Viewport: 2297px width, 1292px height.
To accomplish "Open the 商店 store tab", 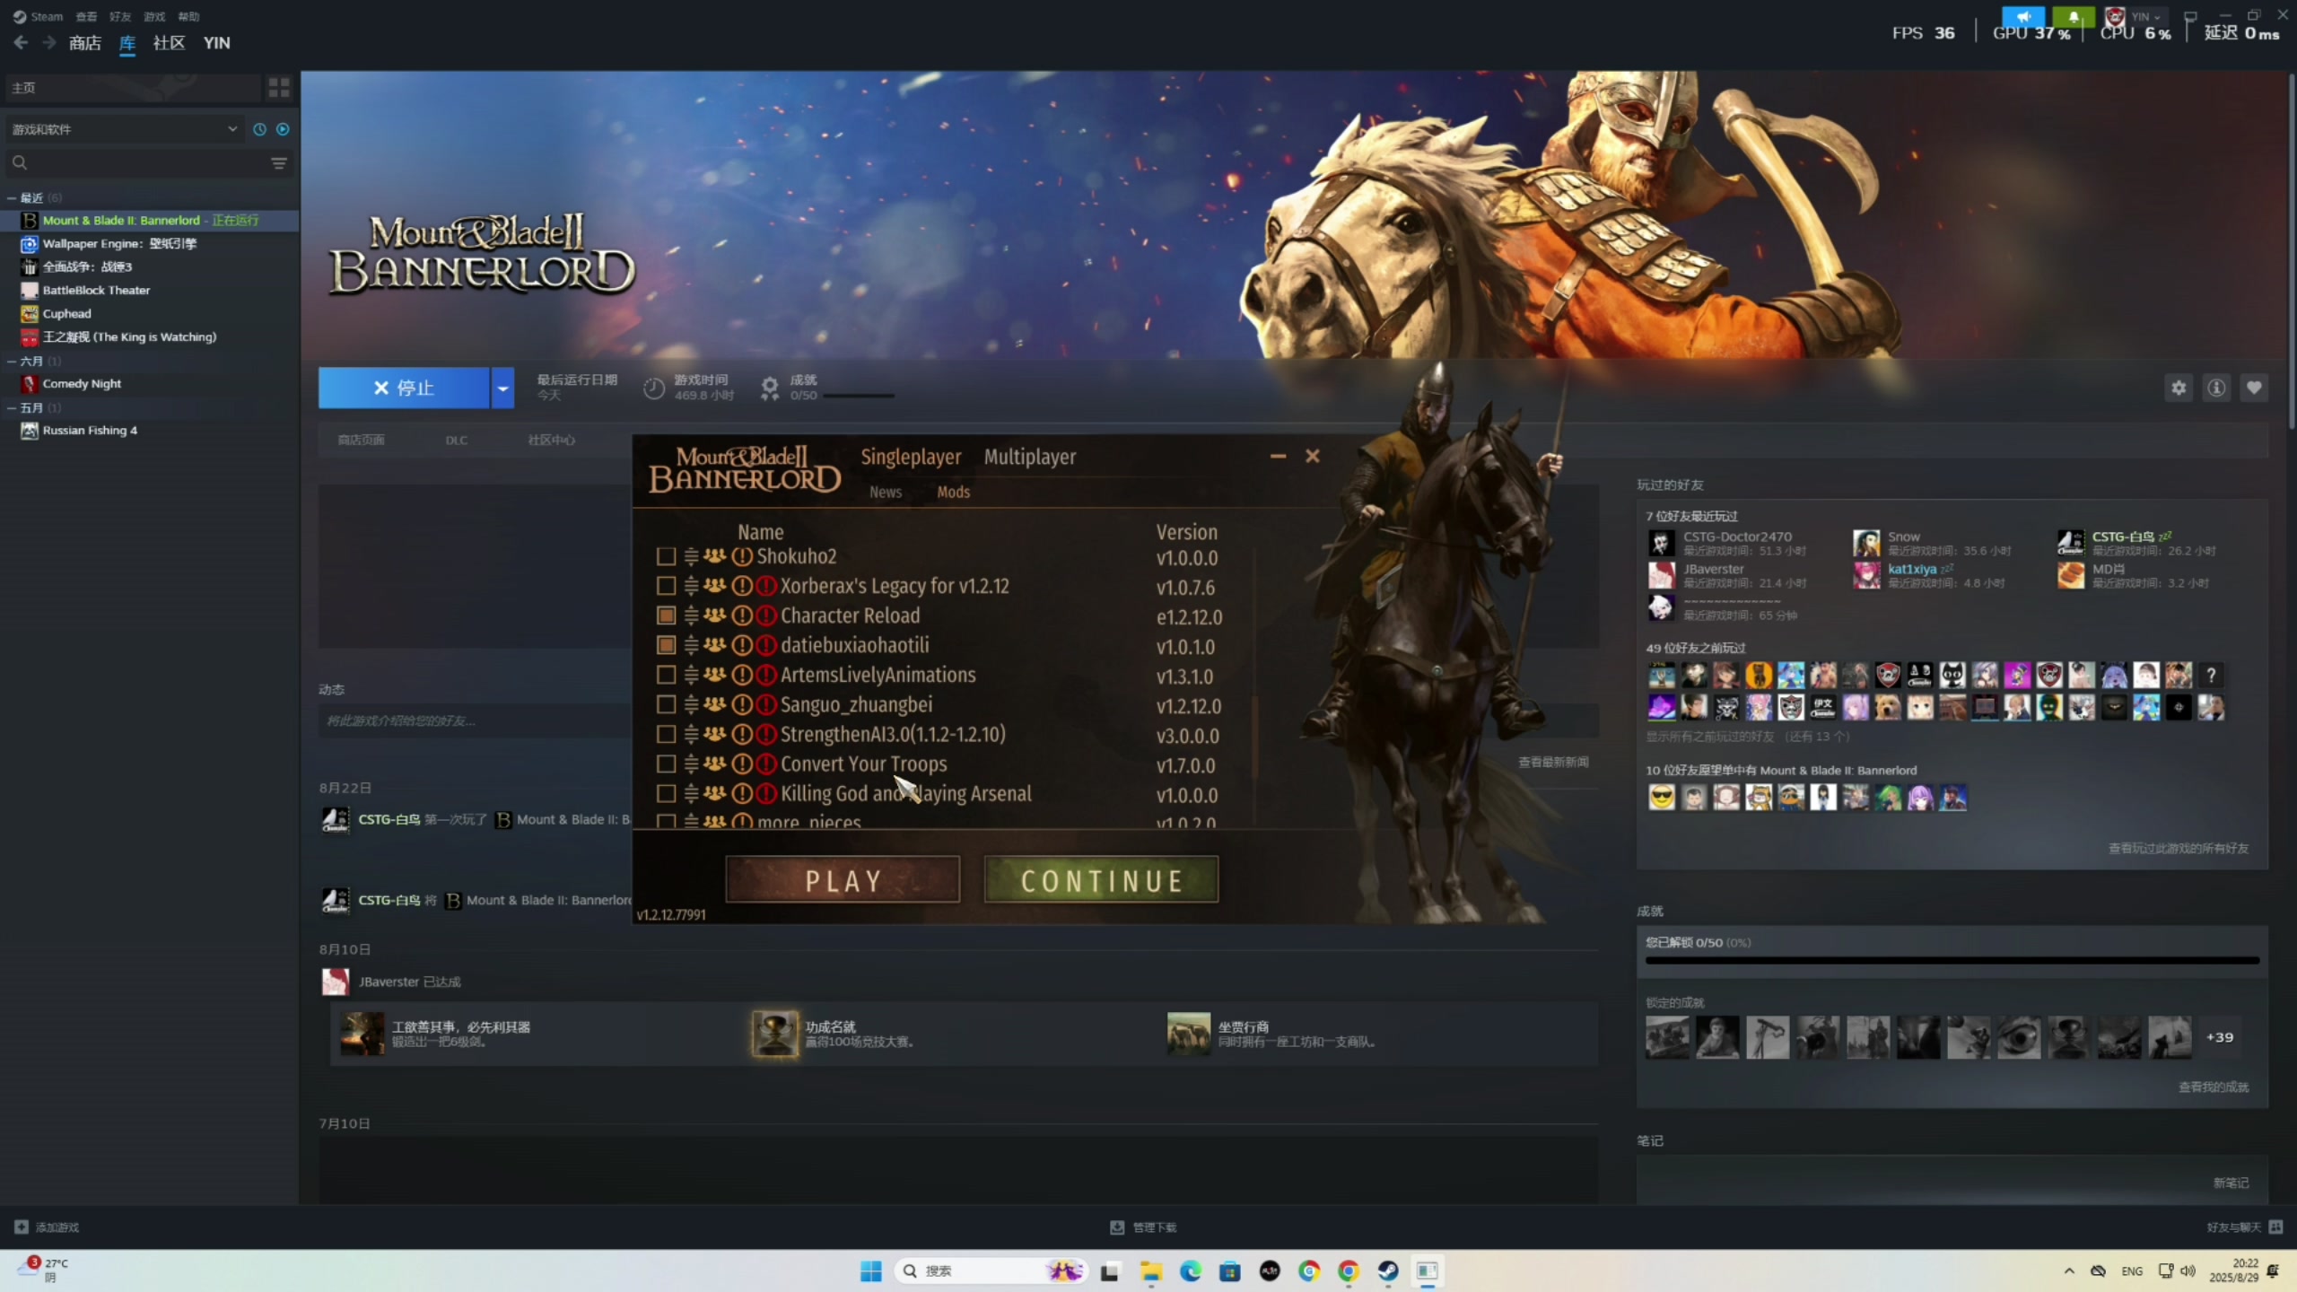I will 85,42.
